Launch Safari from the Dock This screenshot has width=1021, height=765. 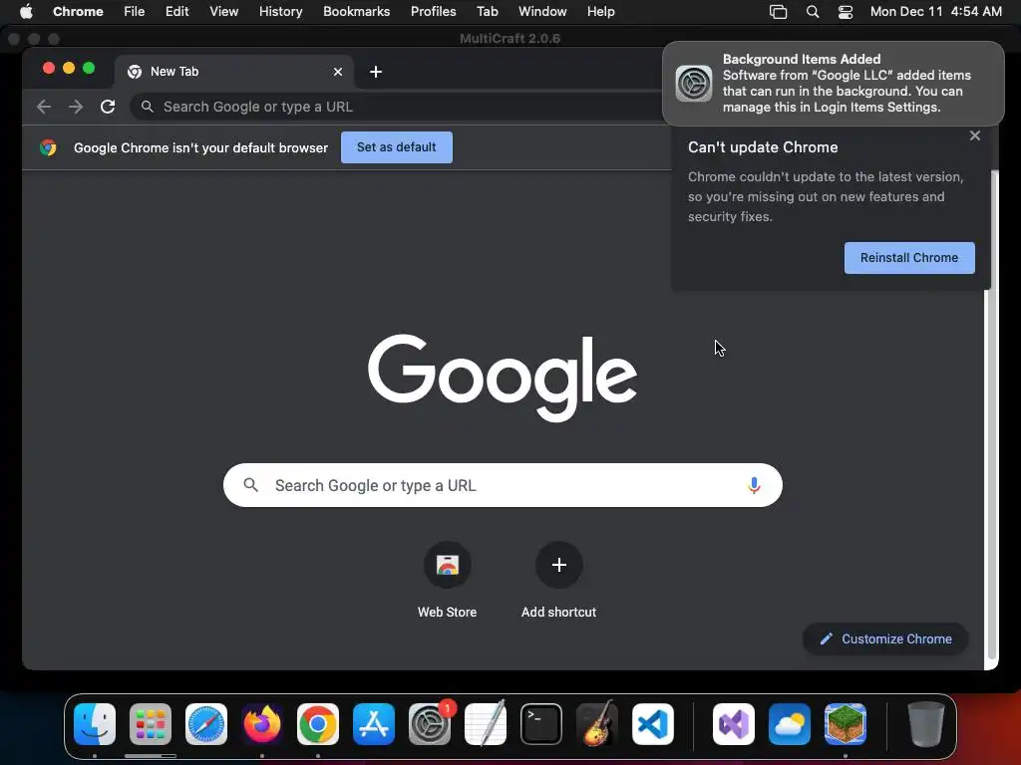(x=206, y=724)
